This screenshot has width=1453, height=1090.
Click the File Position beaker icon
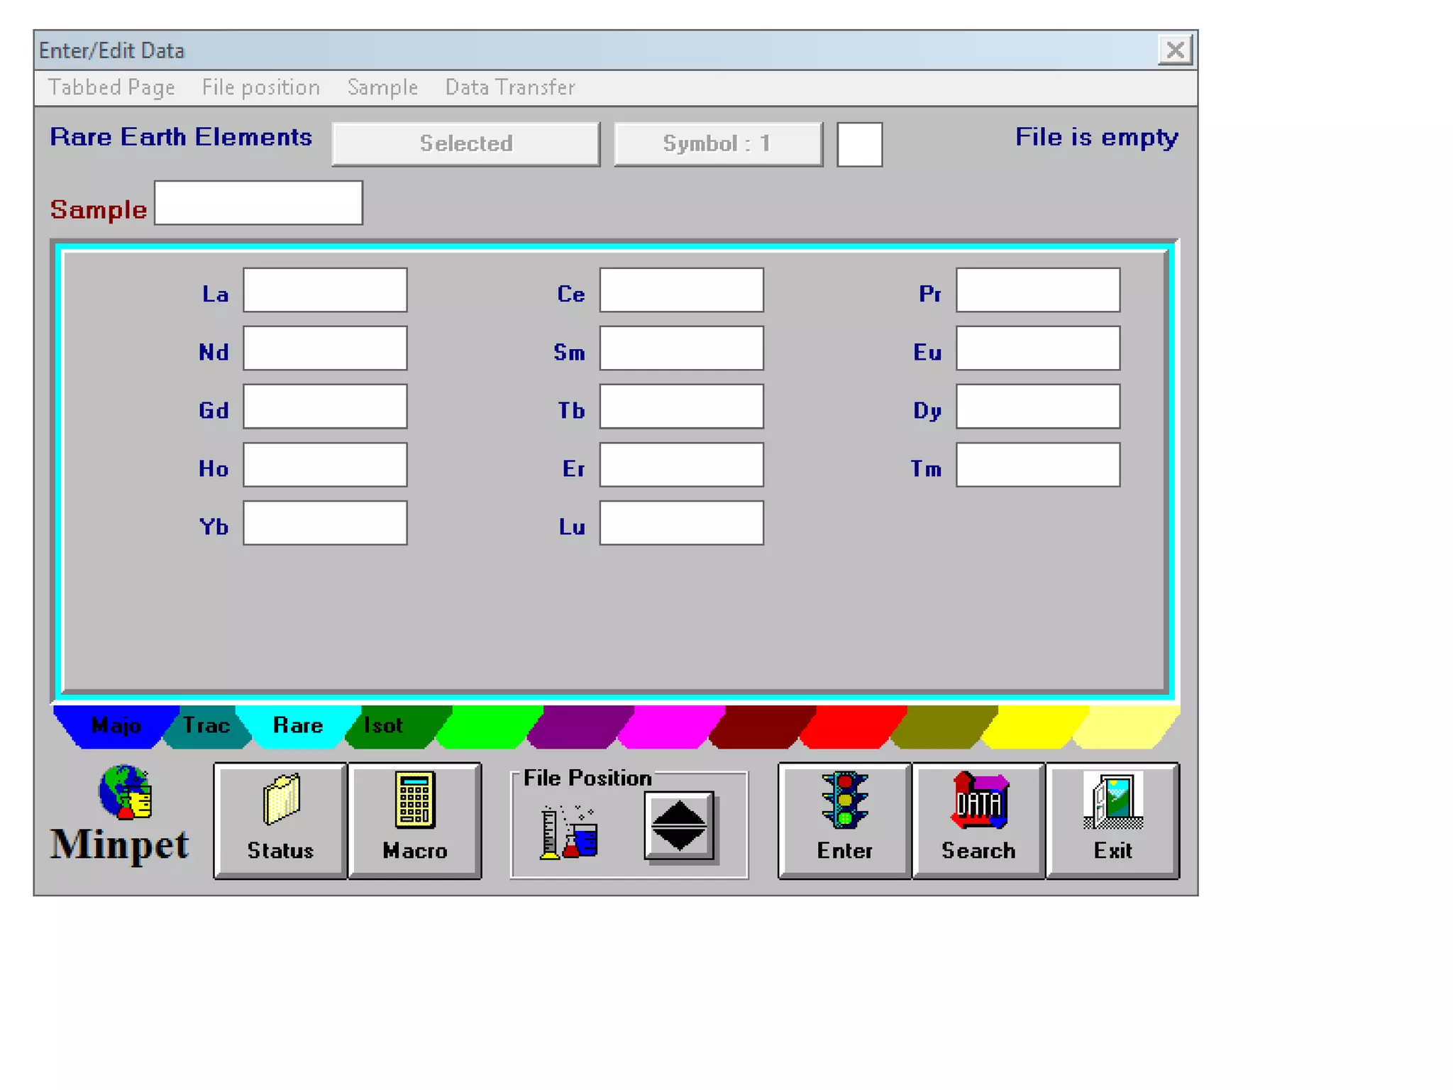(569, 832)
